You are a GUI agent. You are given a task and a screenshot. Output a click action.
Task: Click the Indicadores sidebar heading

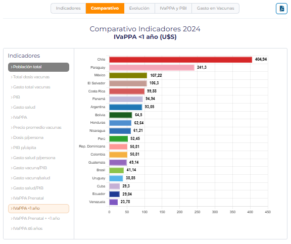[24, 56]
